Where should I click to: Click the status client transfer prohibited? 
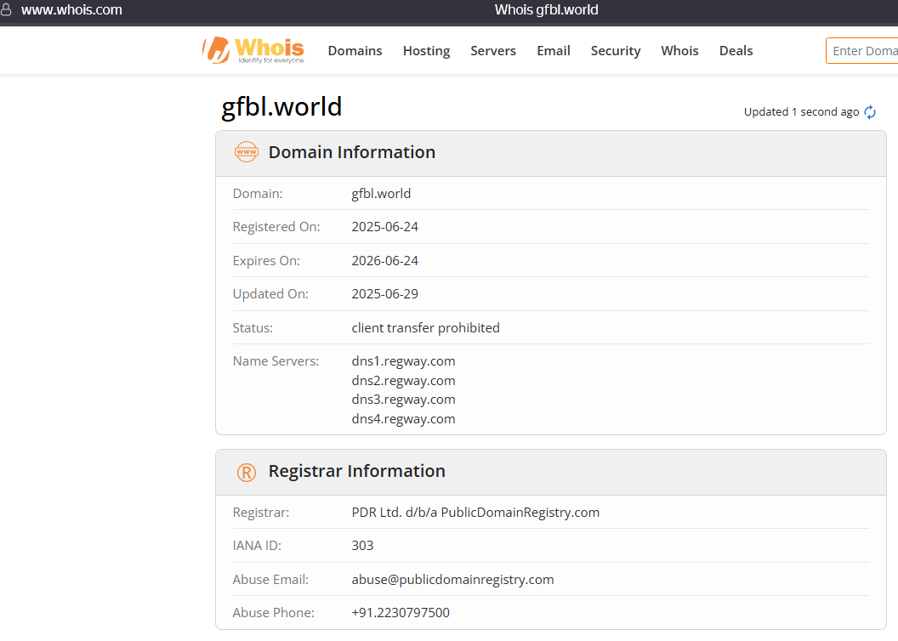click(425, 328)
